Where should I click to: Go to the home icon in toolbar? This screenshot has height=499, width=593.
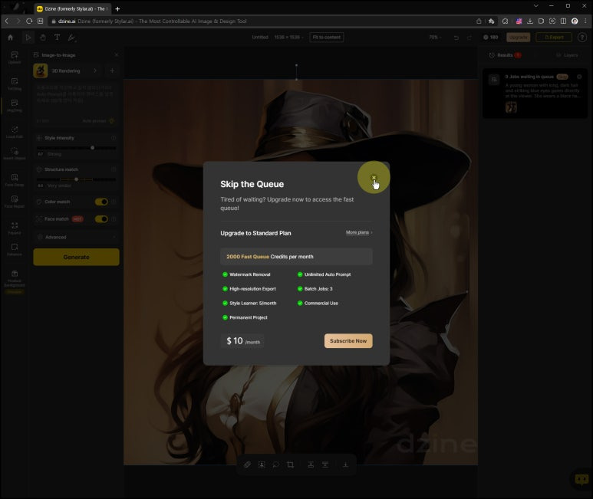point(10,38)
